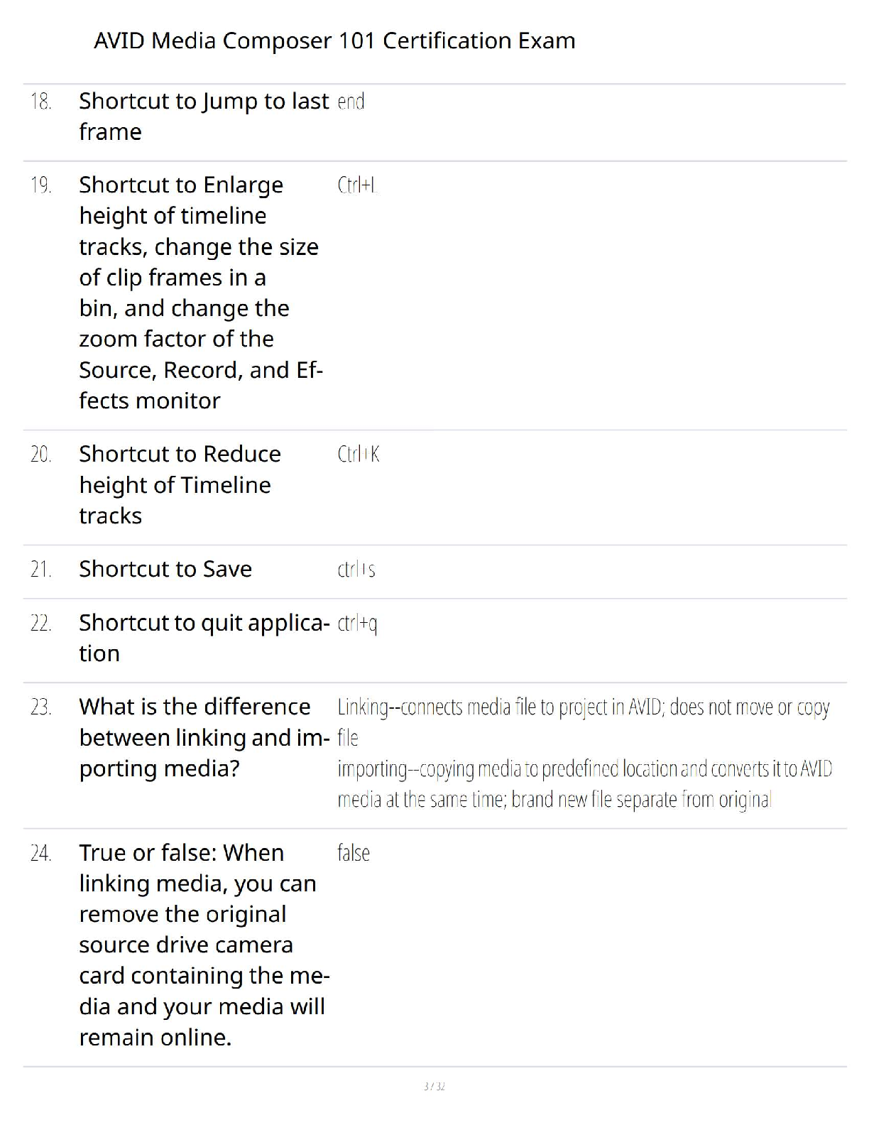Viewport: 869px width, 1125px height.
Task: Click the 'Ctrl+L' answer text
Action: coord(356,185)
